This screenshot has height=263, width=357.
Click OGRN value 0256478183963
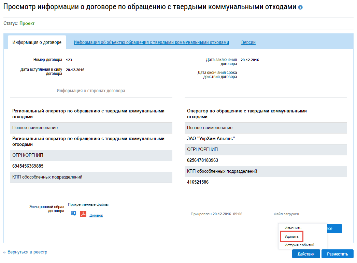pyautogui.click(x=202, y=160)
